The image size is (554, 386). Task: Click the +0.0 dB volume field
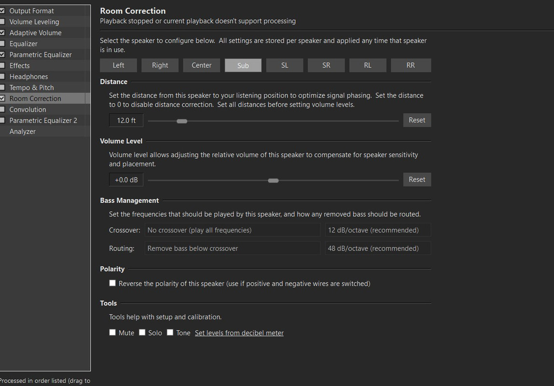pos(126,180)
